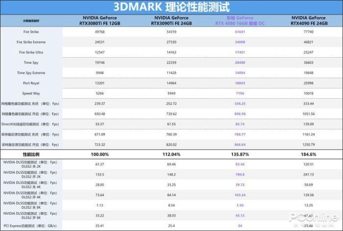The width and height of the screenshot is (343, 231).
Task: Click DLSS 2K on value 133.5
Action: click(x=100, y=174)
